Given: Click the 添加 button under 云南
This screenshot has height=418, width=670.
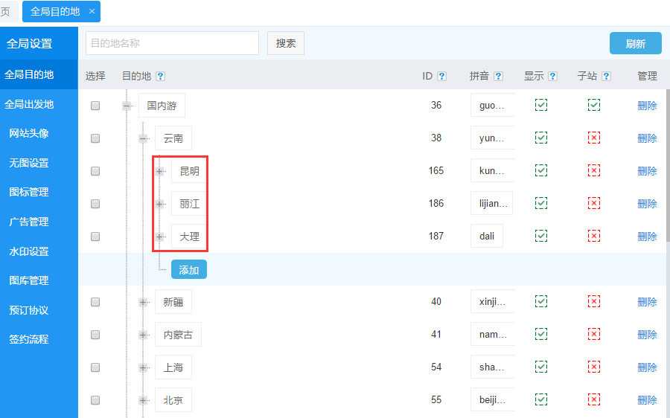Looking at the screenshot, I should click(189, 270).
